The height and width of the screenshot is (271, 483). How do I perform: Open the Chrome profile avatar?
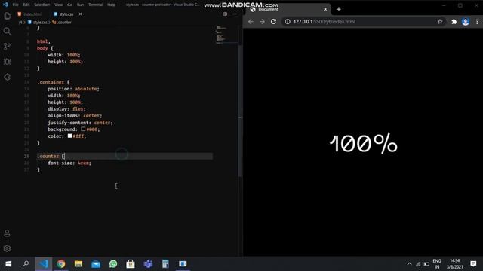tap(466, 22)
